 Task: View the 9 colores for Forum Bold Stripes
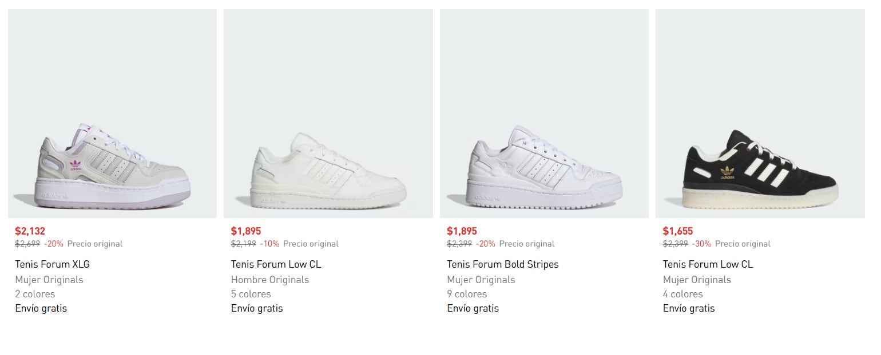(x=466, y=294)
